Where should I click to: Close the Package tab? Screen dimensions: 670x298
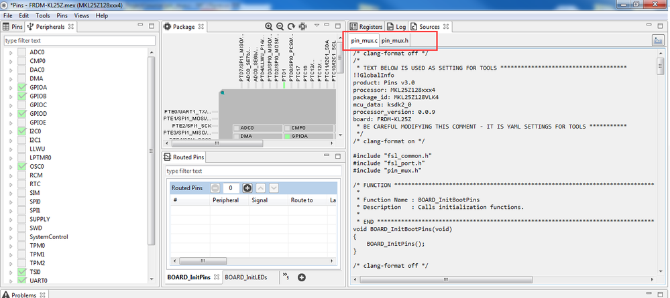201,27
